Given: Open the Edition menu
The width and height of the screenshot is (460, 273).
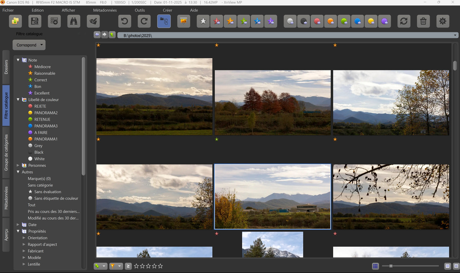Looking at the screenshot, I should point(38,10).
